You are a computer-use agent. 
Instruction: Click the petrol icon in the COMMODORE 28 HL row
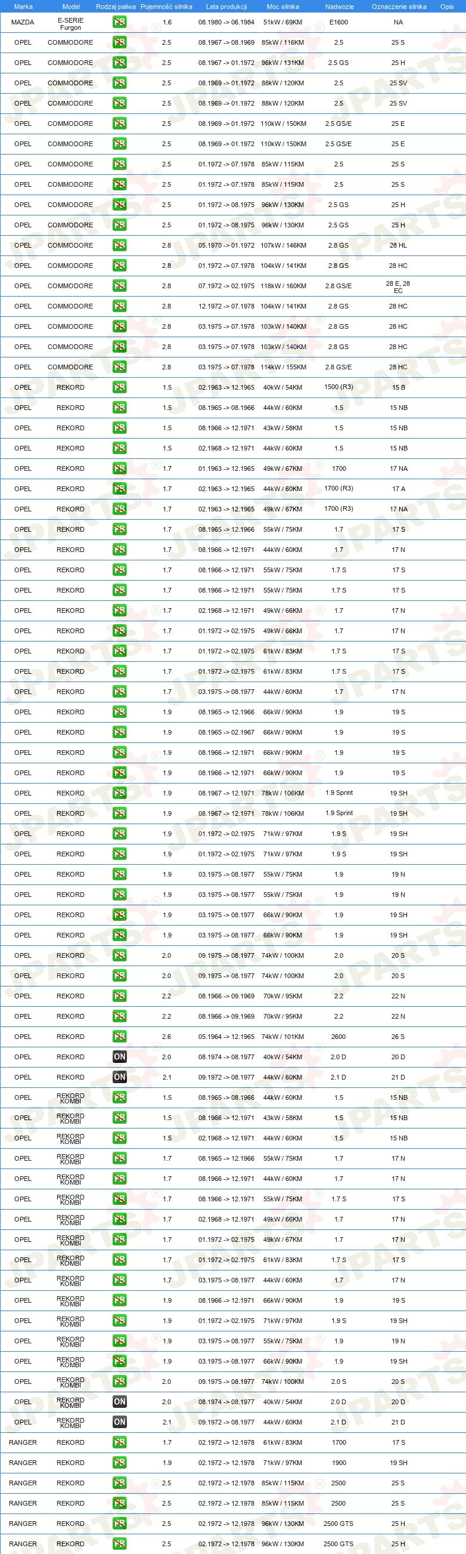click(120, 245)
